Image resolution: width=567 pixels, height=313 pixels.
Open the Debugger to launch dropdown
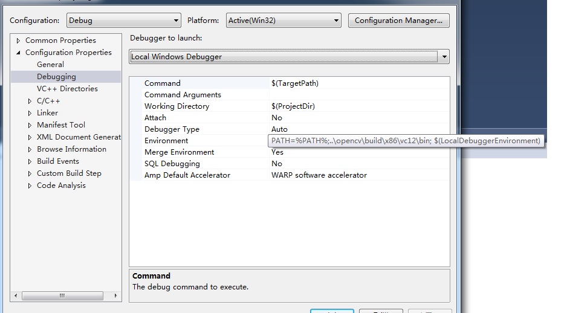click(289, 57)
